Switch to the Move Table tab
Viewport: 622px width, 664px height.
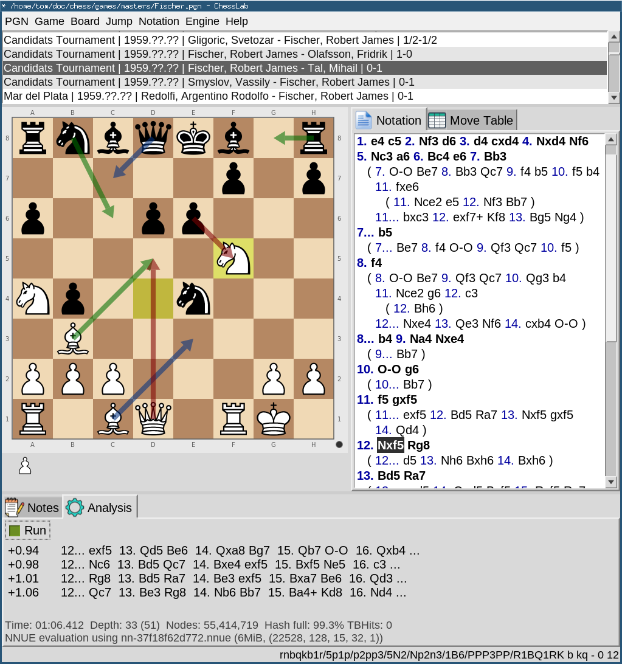click(472, 120)
